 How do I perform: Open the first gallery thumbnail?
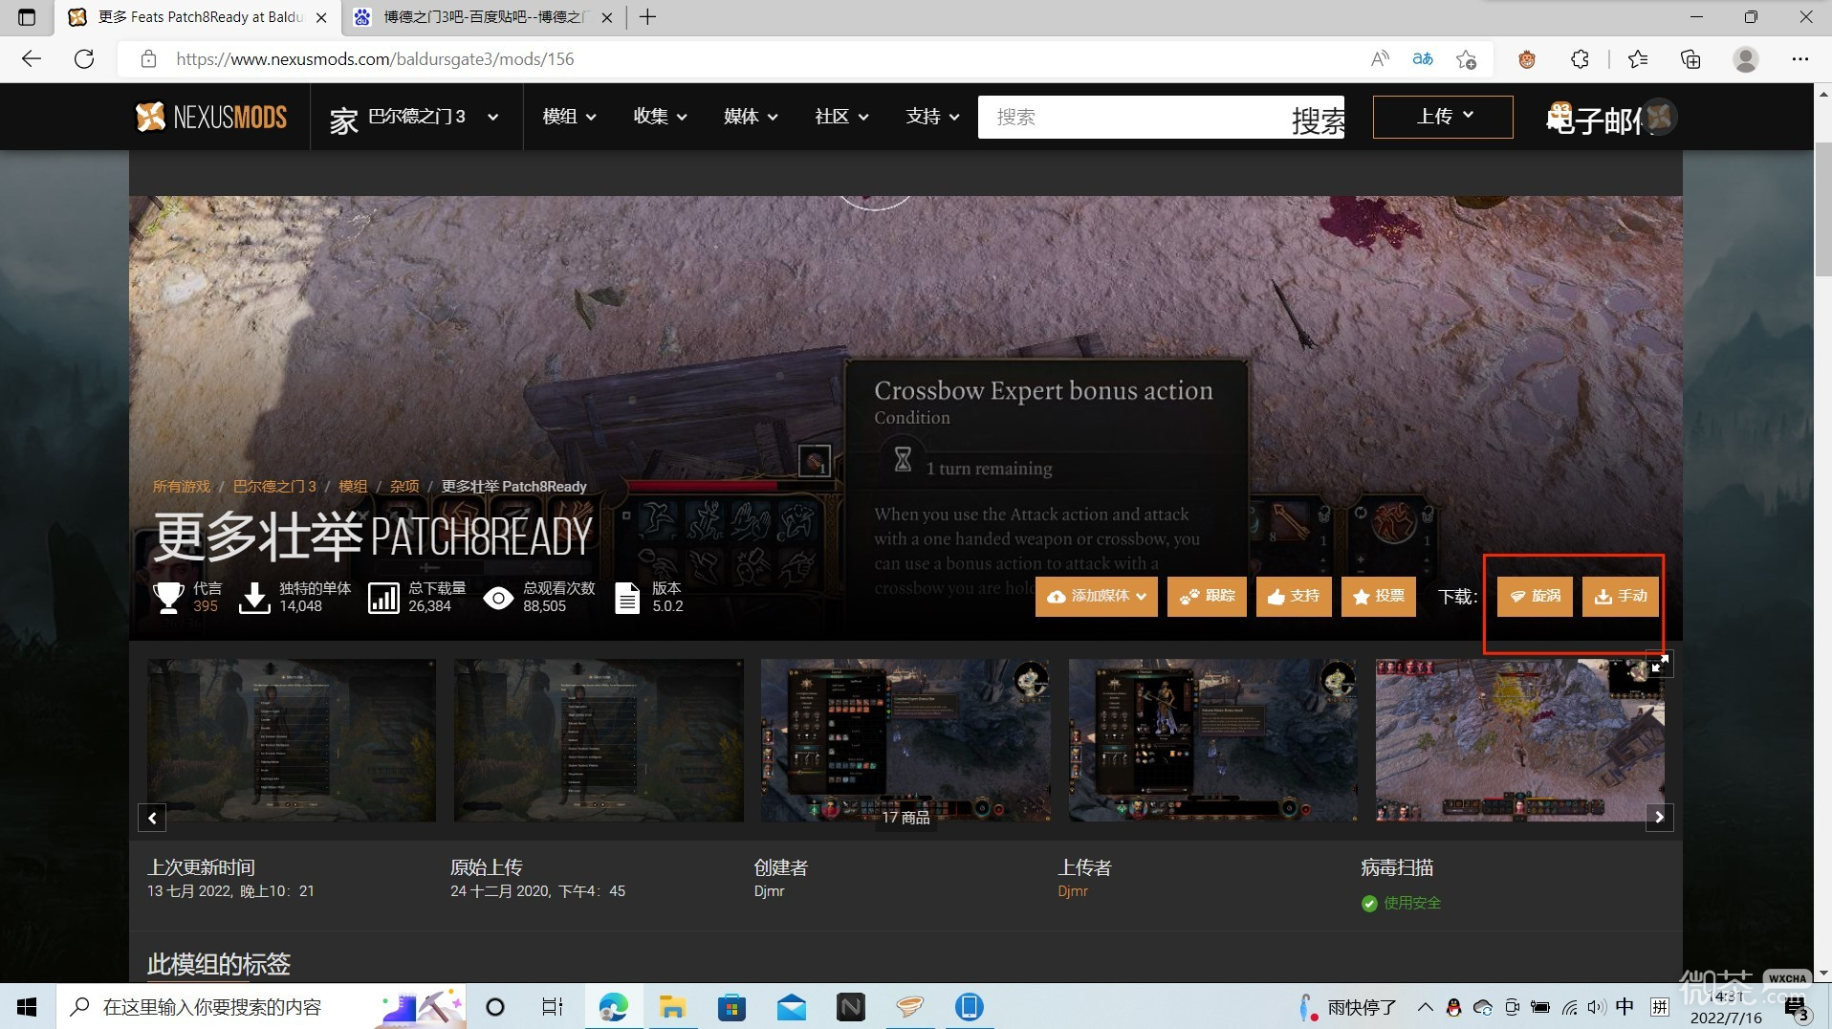coord(292,740)
